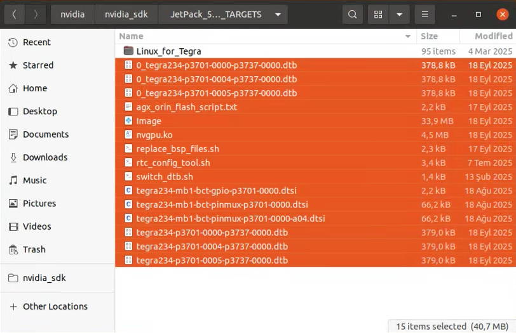Click the text file icon of agx_orin_flash_script.txt

[x=128, y=107]
